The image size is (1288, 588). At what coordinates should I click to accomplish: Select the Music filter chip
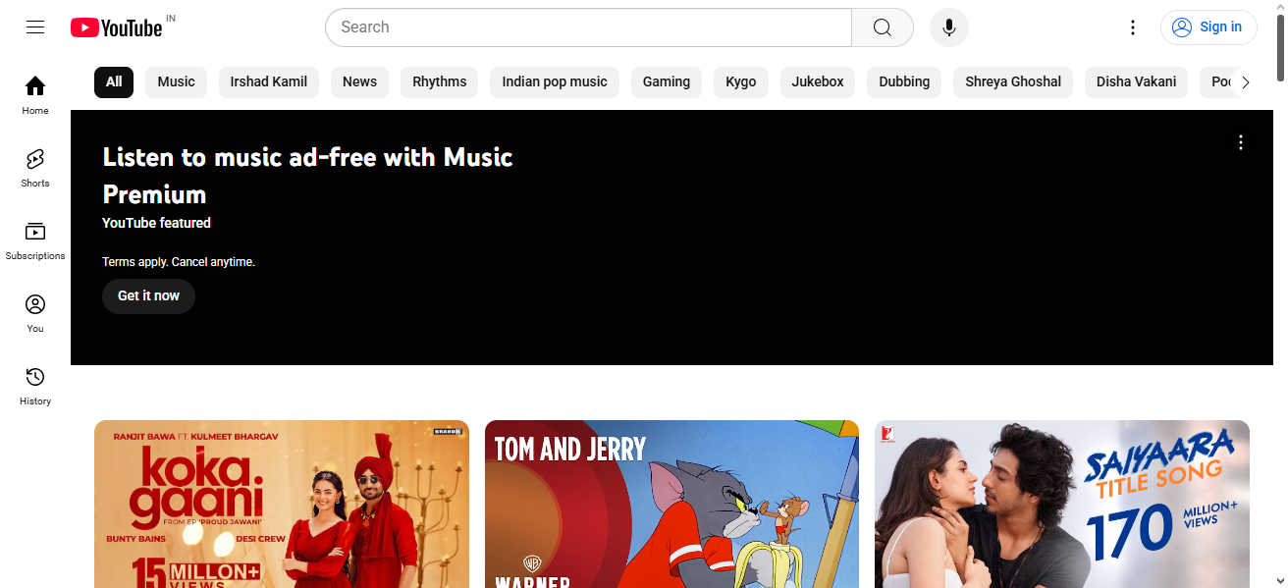coord(176,82)
